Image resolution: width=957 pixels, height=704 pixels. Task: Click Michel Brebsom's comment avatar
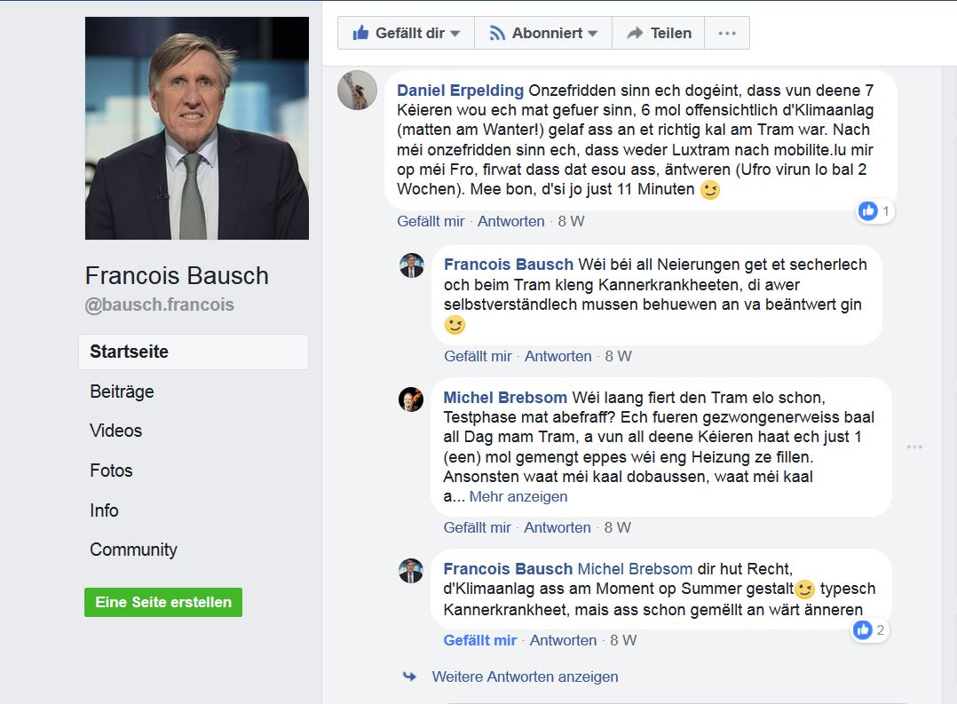point(411,399)
